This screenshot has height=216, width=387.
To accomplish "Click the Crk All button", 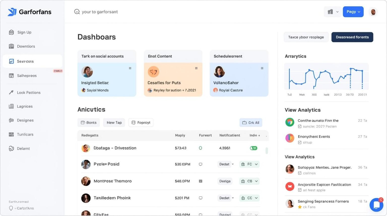I will [x=251, y=123].
